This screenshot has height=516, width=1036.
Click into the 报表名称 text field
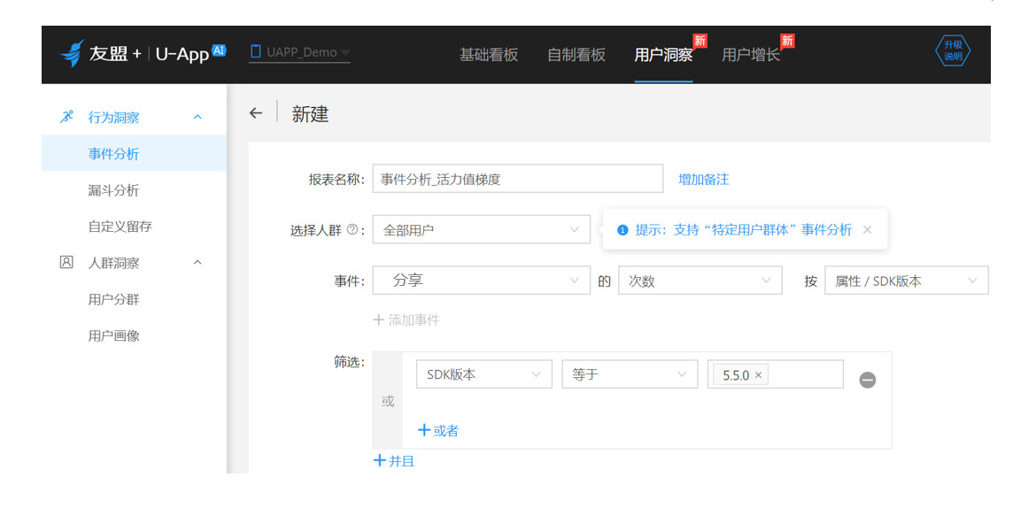coord(517,179)
